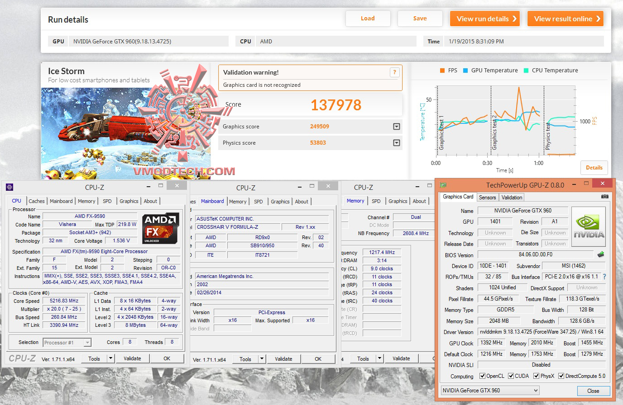Click the Core Voltage value 1.536 V
The height and width of the screenshot is (405, 623).
coord(121,241)
